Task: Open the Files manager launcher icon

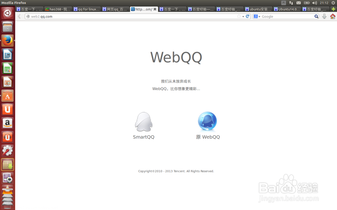Action: click(x=7, y=27)
